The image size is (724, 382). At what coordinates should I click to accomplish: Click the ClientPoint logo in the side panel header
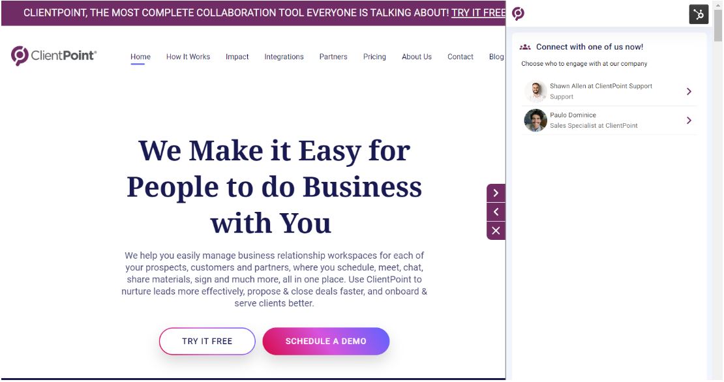518,14
